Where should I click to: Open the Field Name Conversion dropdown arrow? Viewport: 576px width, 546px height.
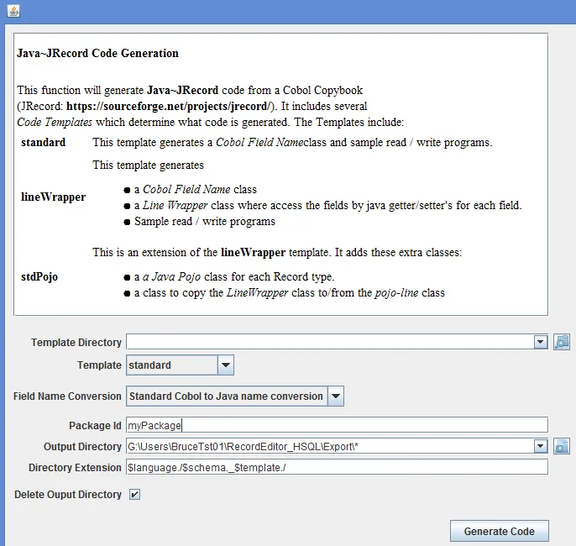335,396
